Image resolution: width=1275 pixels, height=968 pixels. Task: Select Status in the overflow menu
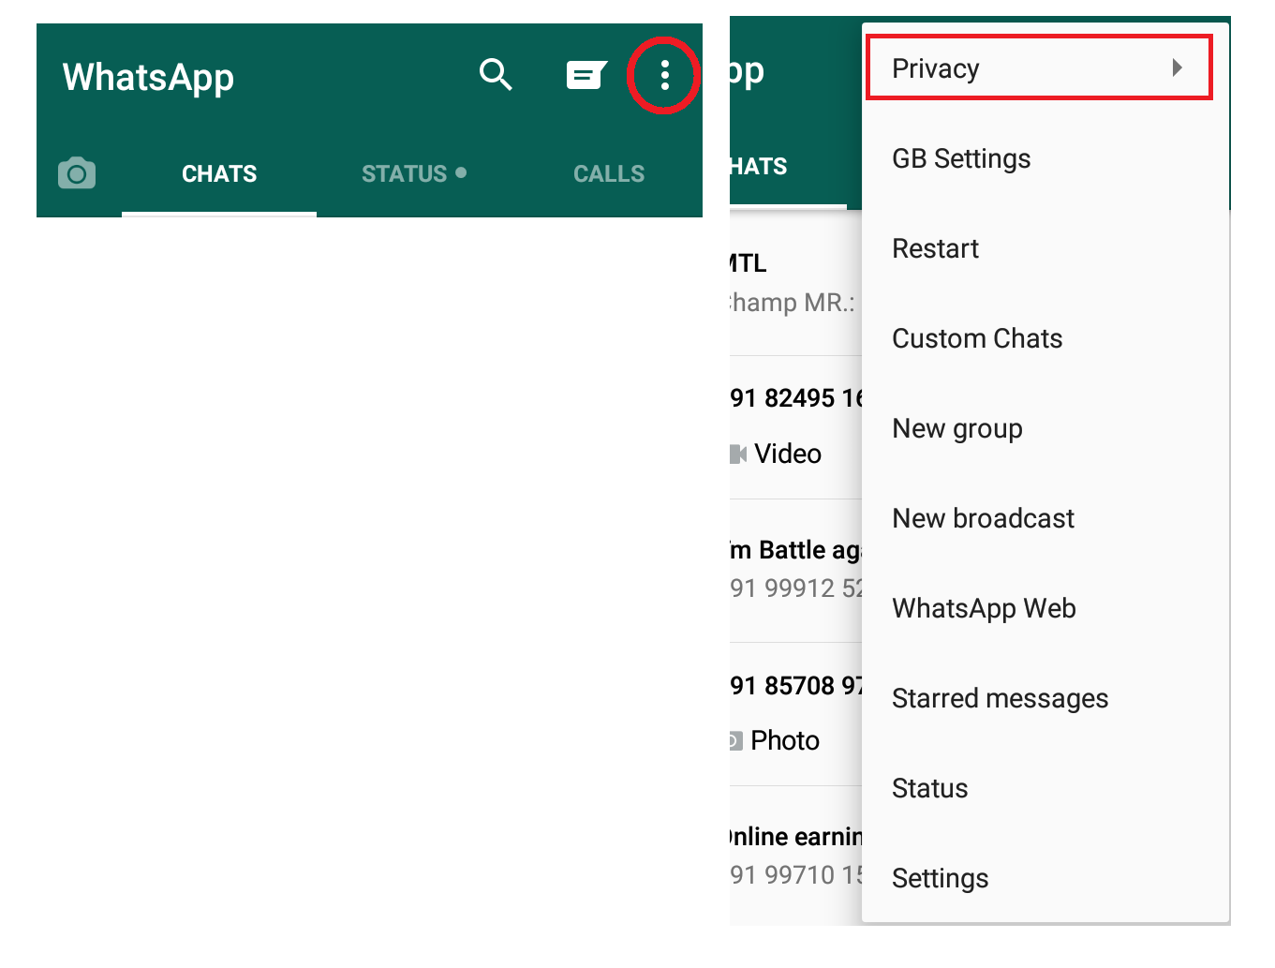coord(1045,788)
